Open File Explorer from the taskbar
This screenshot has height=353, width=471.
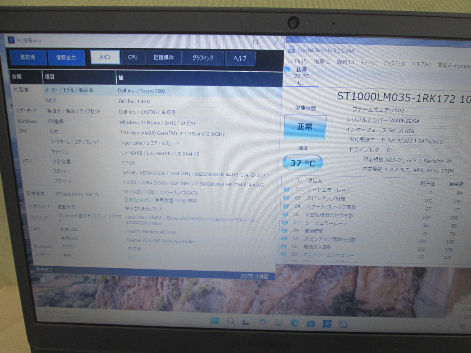click(278, 323)
